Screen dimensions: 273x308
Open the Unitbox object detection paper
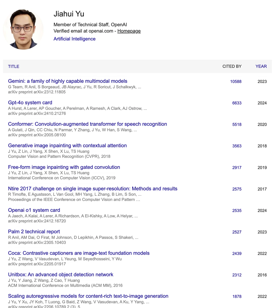(x=61, y=274)
